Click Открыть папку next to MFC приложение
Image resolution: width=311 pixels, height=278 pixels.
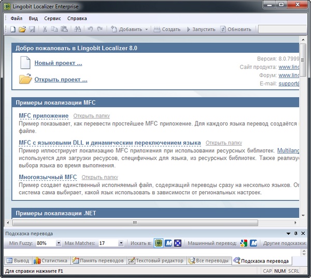click(91, 116)
